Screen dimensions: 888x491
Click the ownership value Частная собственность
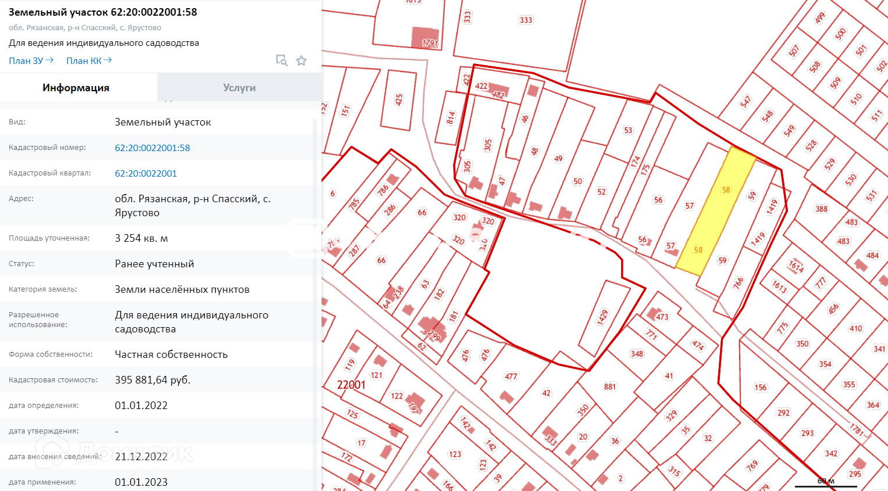tap(171, 354)
